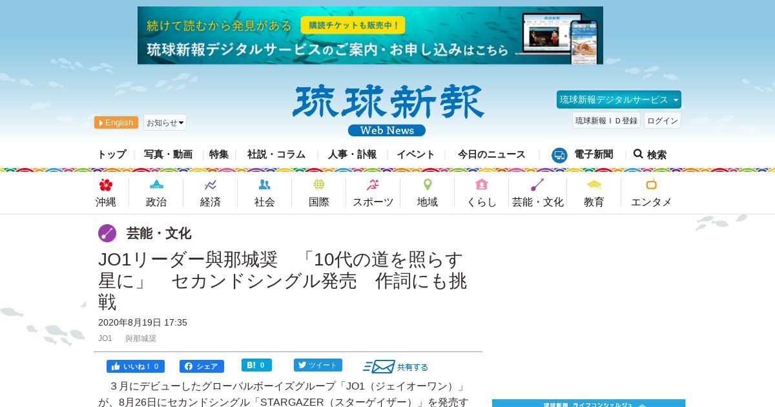
Task: Click the 経済 chart icon
Action: [211, 185]
